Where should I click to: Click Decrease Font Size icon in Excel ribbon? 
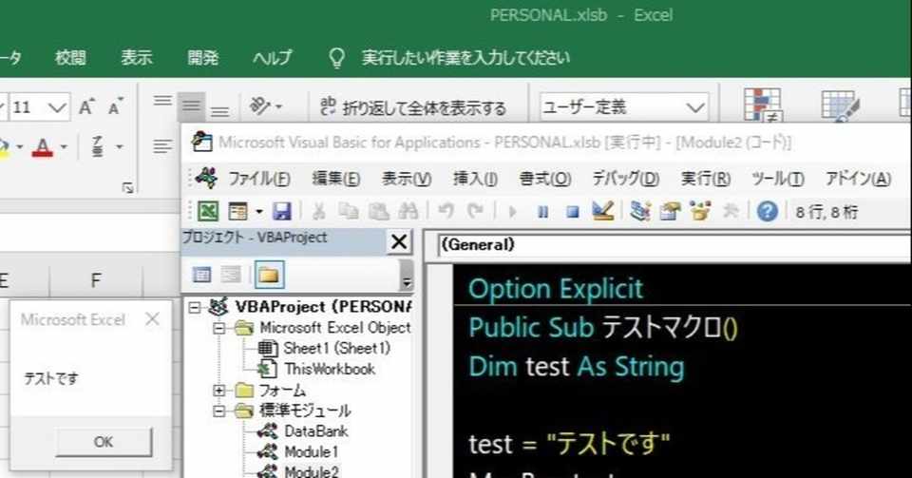coord(116,106)
